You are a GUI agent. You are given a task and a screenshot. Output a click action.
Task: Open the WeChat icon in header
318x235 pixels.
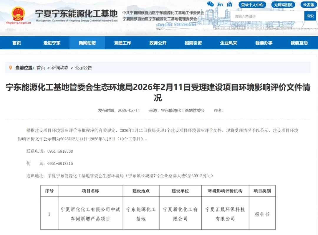(211, 4)
